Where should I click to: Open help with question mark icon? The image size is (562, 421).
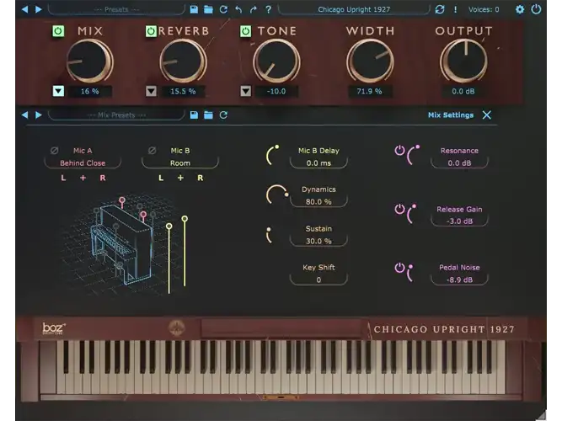tap(269, 9)
